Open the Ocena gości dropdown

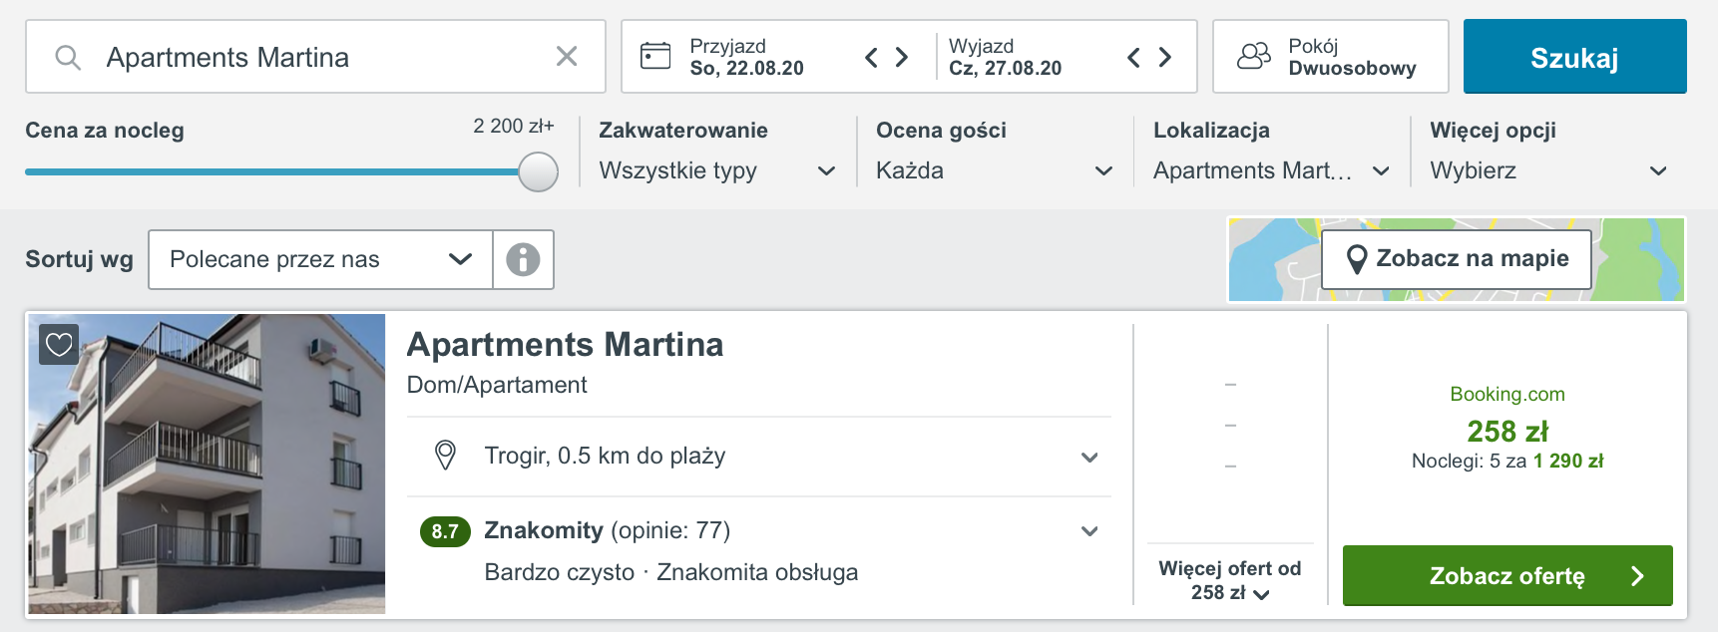pos(995,170)
